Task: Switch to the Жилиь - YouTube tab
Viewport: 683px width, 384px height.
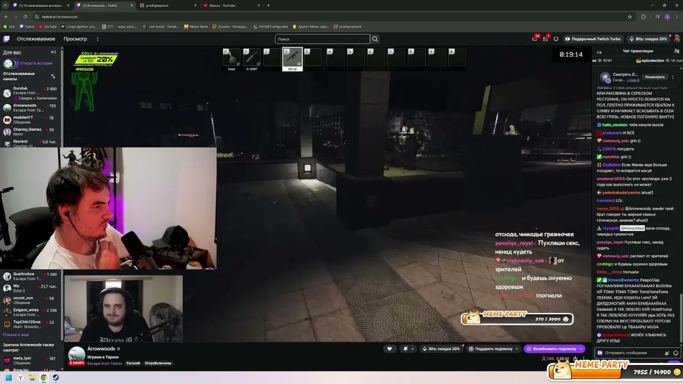Action: coord(231,5)
